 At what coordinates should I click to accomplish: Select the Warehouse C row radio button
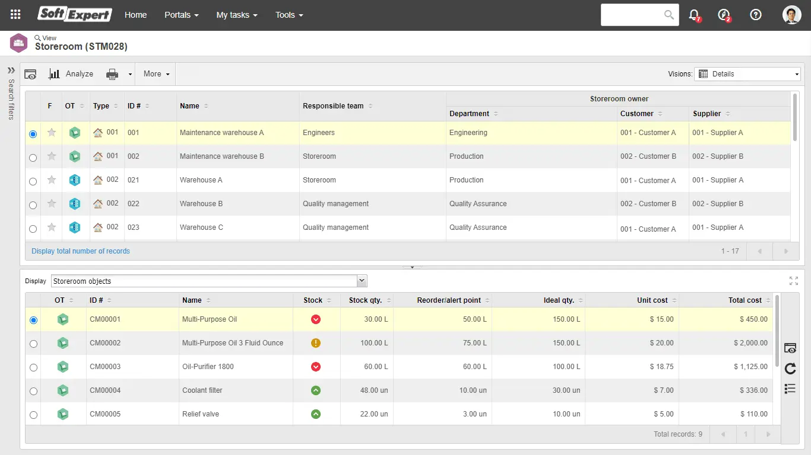(33, 229)
